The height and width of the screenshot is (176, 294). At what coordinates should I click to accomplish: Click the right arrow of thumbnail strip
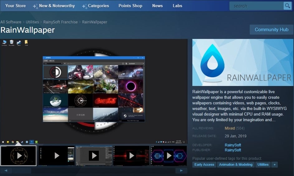(181, 171)
